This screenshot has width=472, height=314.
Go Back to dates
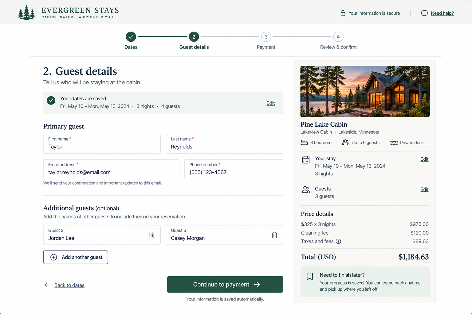point(69,285)
